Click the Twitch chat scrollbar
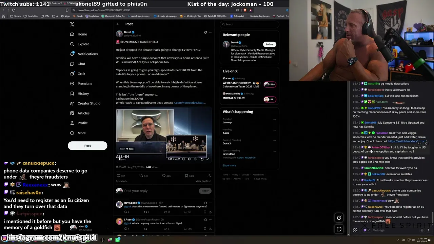This screenshot has height=244, width=434. 433,217
